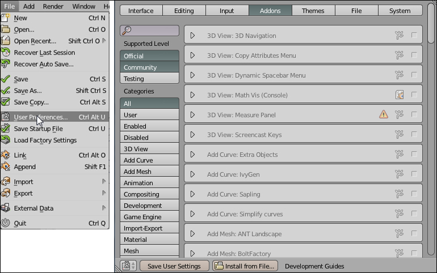
Task: Open the editor type selector icon
Action: [x=128, y=266]
